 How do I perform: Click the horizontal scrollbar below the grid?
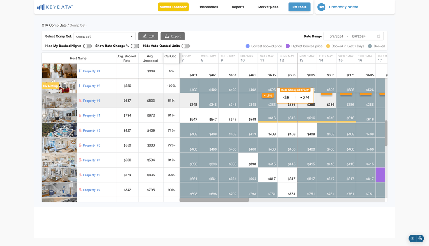pos(214,200)
